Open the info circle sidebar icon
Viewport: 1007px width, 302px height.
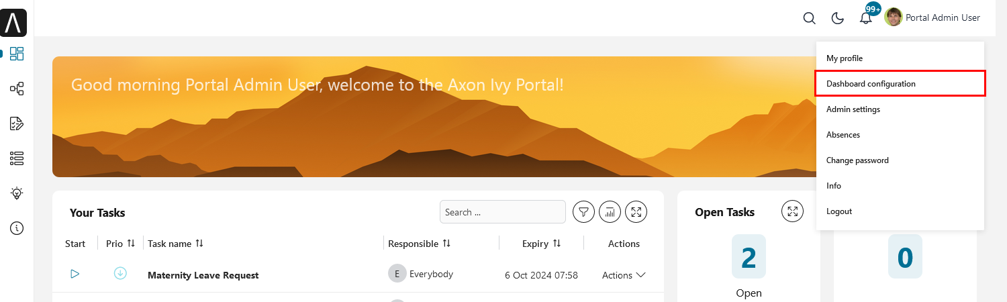point(17,228)
